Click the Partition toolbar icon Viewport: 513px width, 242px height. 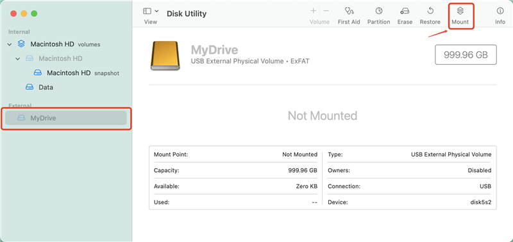pyautogui.click(x=378, y=11)
